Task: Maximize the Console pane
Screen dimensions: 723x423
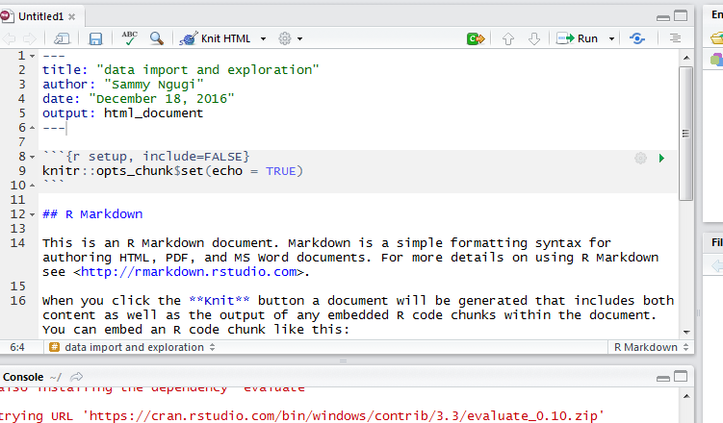Action: pyautogui.click(x=681, y=377)
